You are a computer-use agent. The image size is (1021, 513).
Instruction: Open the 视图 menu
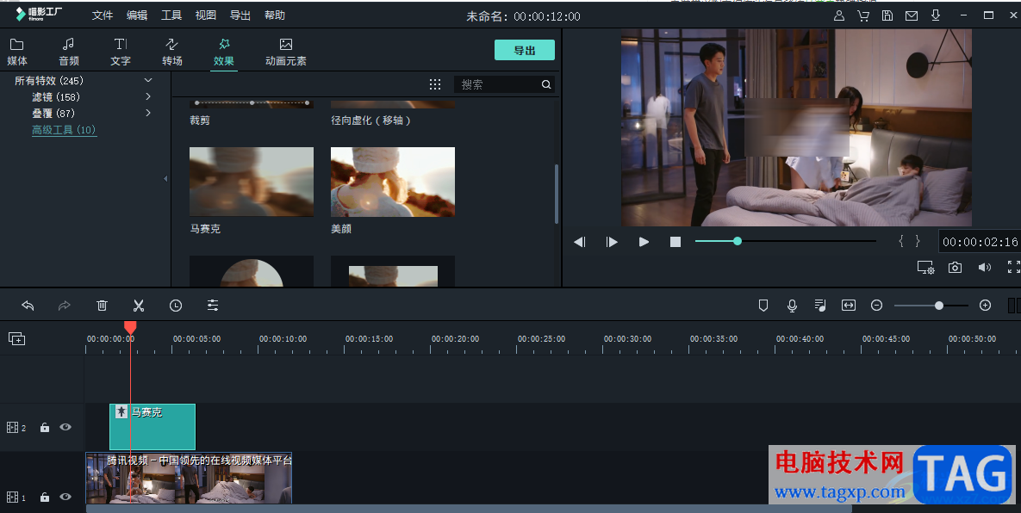206,15
